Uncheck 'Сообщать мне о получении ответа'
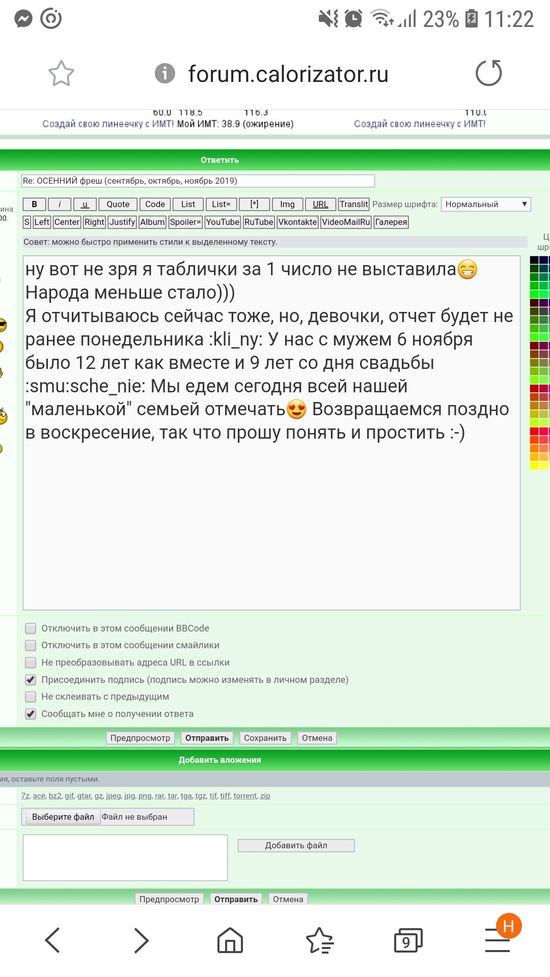Screen dimensions: 550x977 [x=31, y=714]
